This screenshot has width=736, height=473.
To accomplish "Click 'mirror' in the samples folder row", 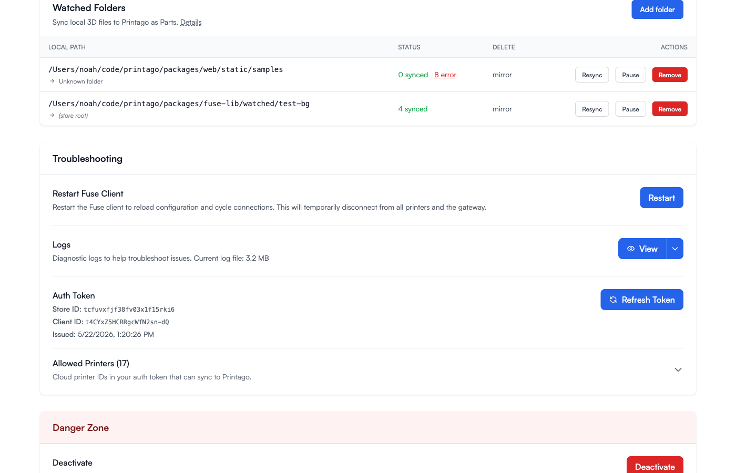I will pyautogui.click(x=502, y=75).
